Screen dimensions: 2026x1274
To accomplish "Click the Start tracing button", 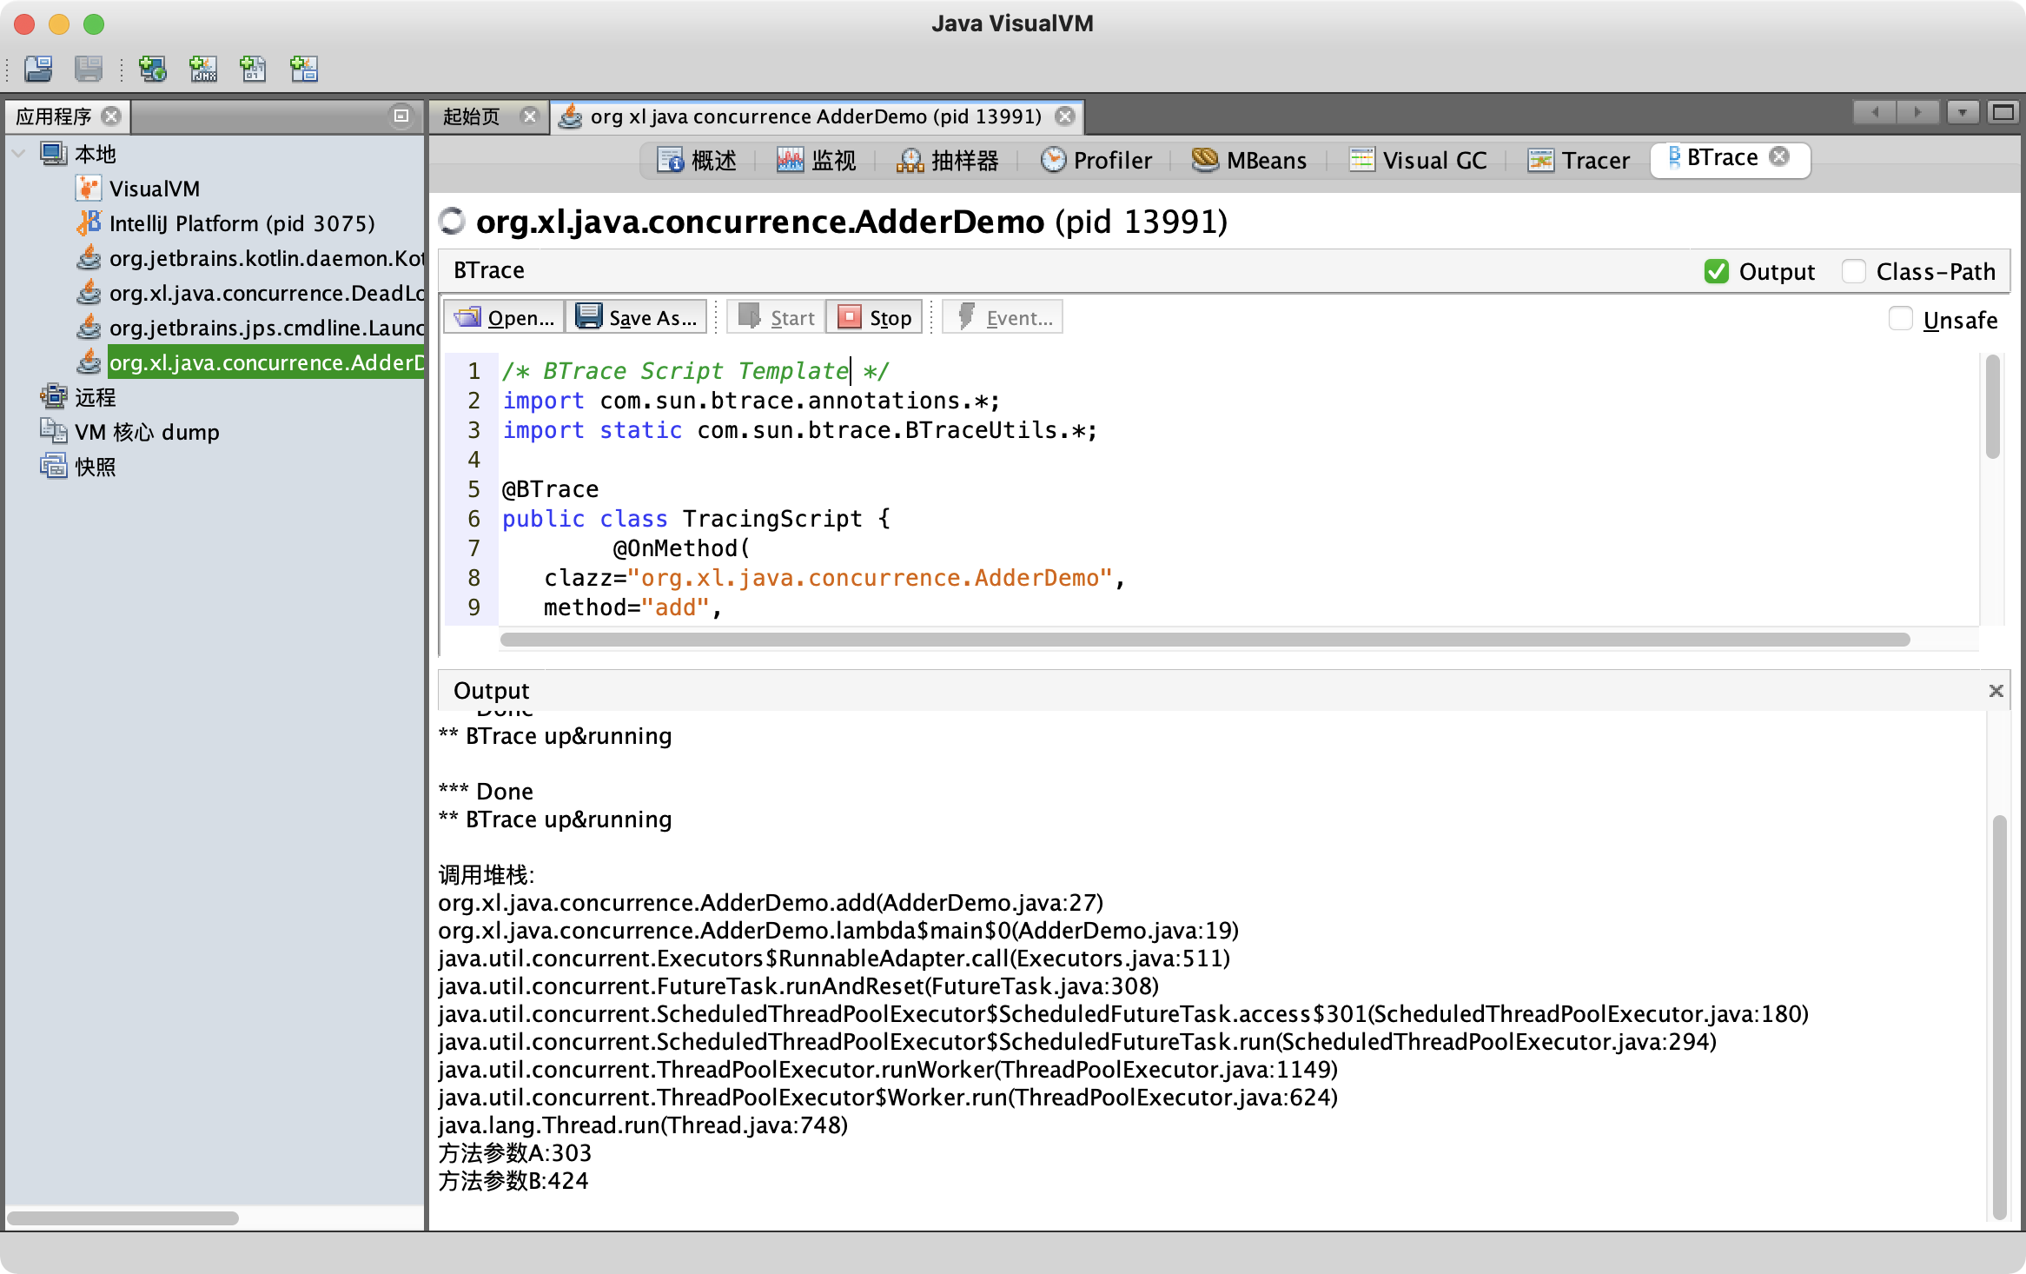I will 776,317.
